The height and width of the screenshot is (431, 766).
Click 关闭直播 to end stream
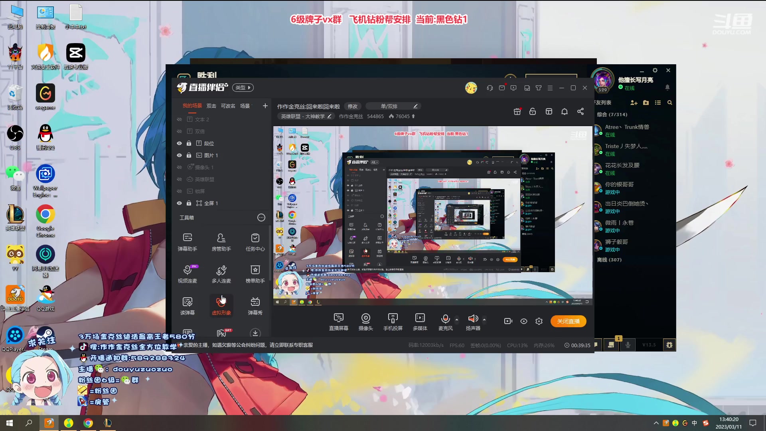pyautogui.click(x=568, y=321)
